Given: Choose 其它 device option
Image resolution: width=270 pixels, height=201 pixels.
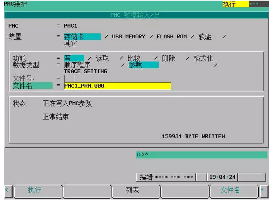Looking at the screenshot, I should [x=70, y=44].
